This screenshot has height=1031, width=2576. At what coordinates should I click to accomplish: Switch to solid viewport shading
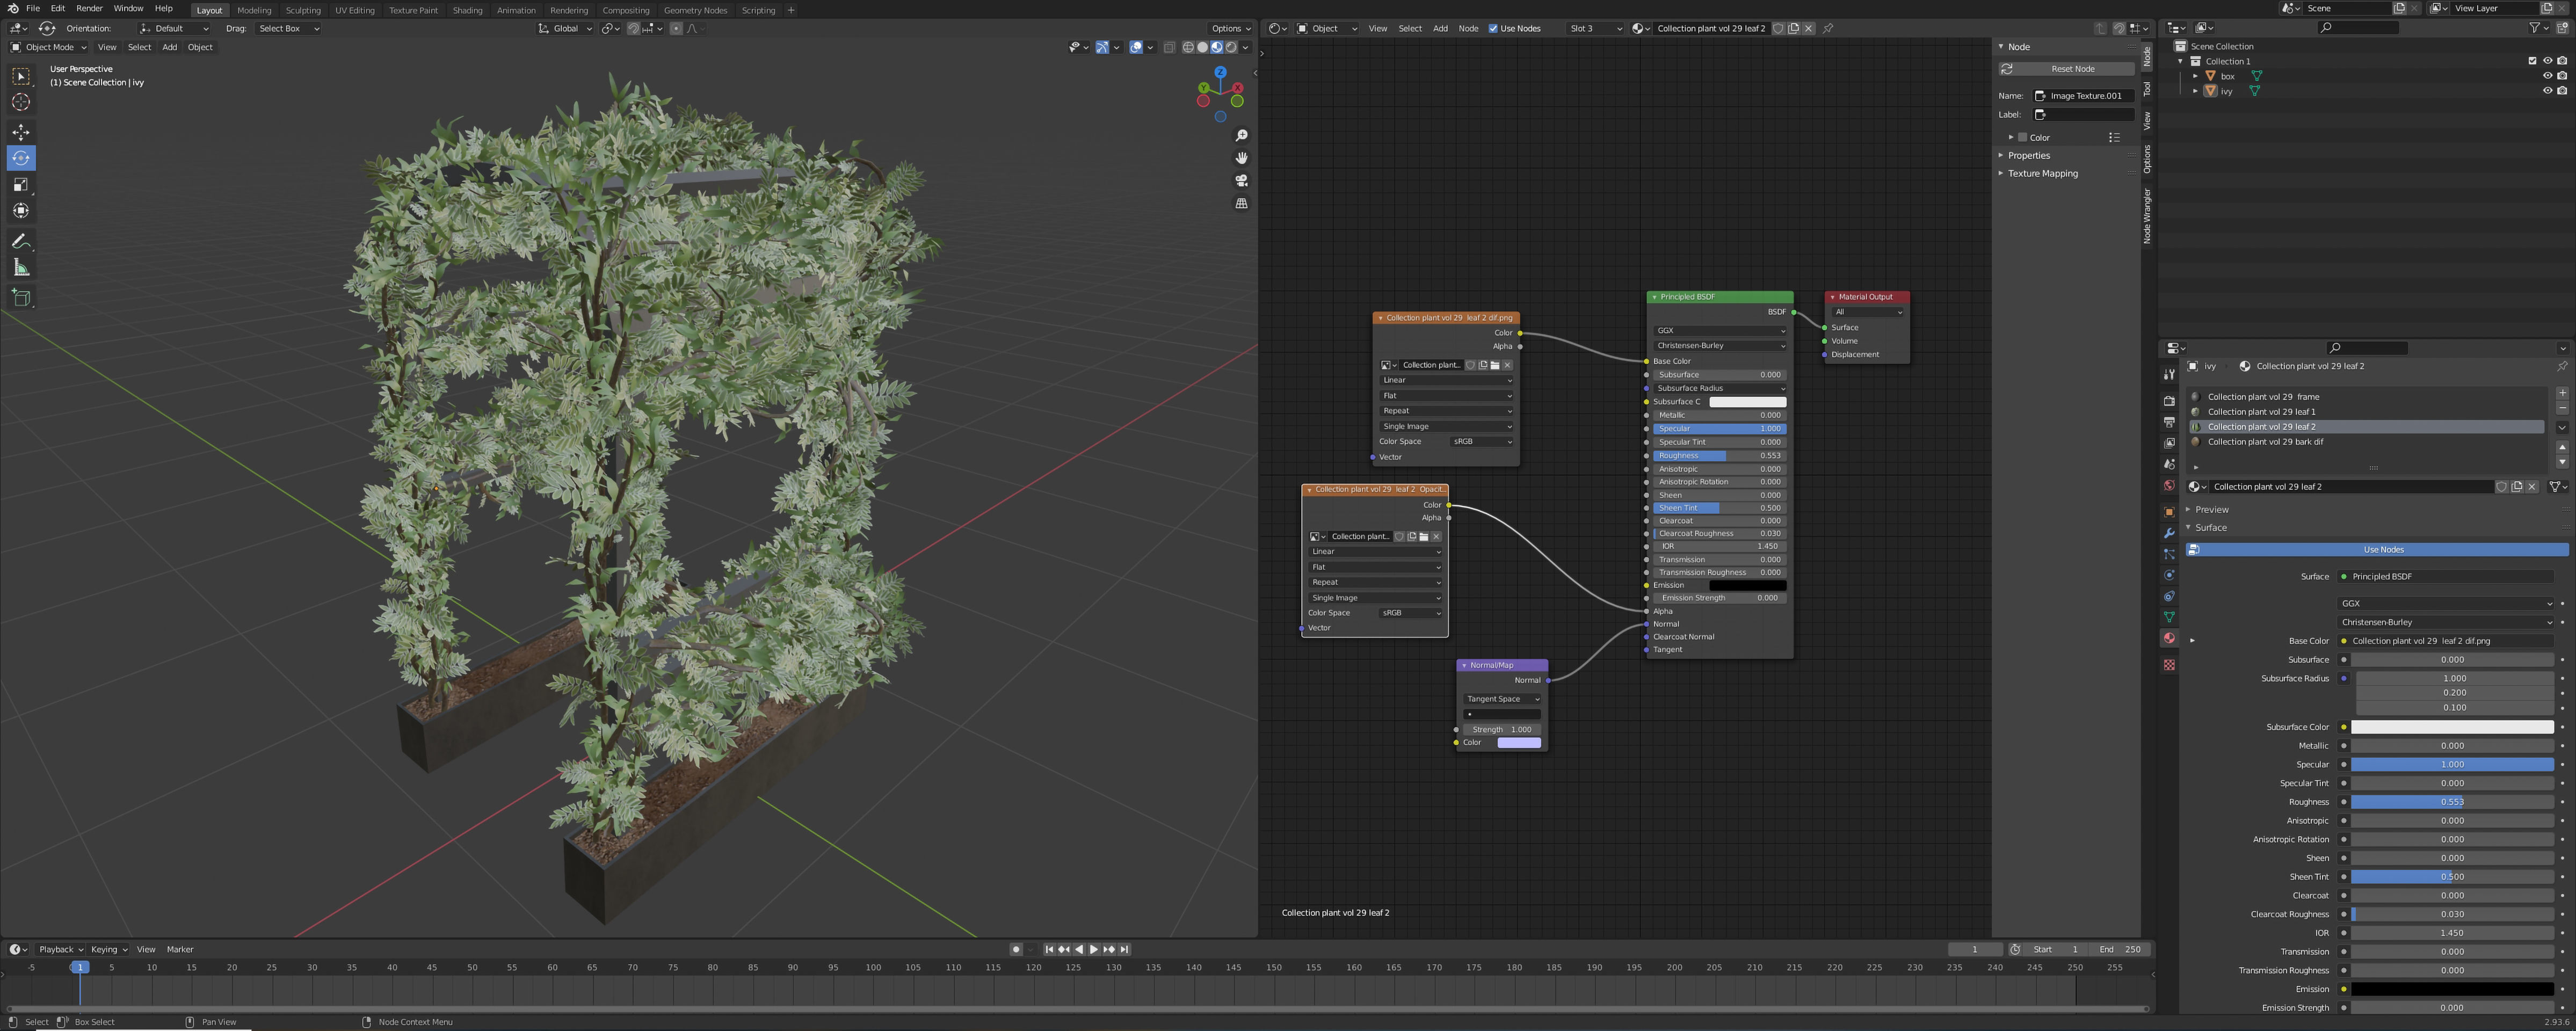click(x=1202, y=47)
